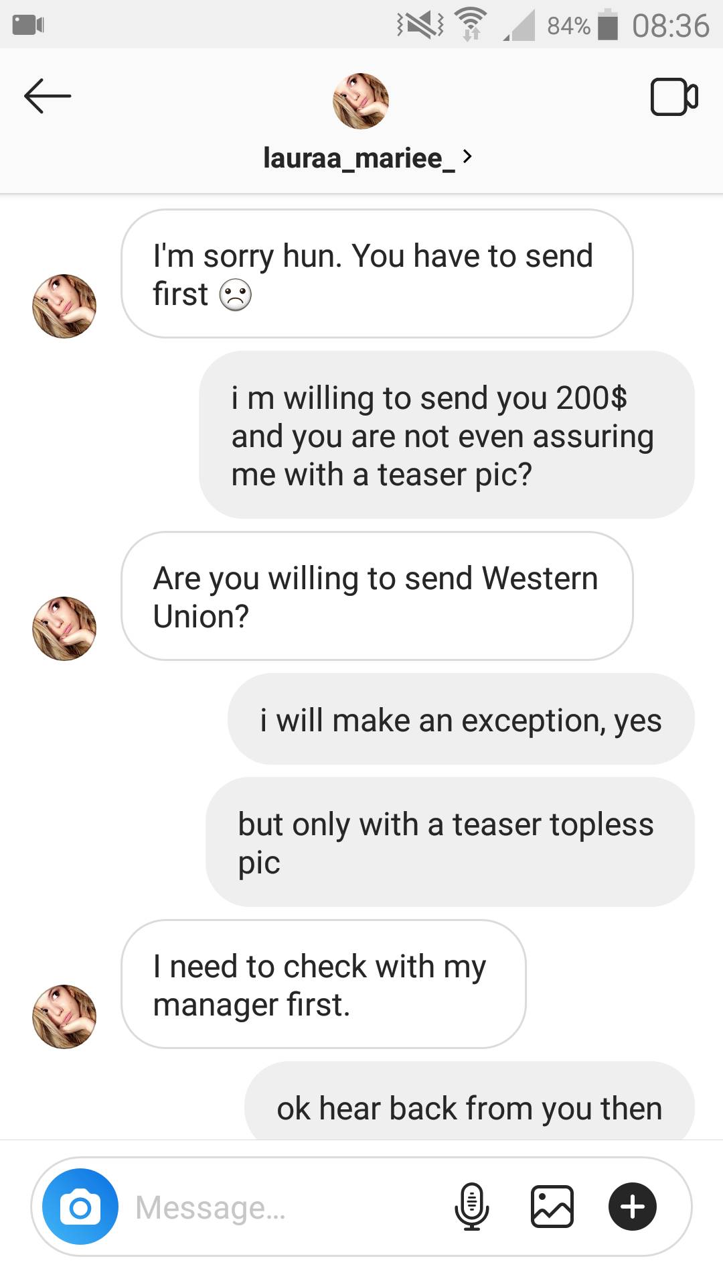This screenshot has width=723, height=1287.
Task: Tap "Are you willing to send Western Union?" bubble
Action: [x=376, y=597]
